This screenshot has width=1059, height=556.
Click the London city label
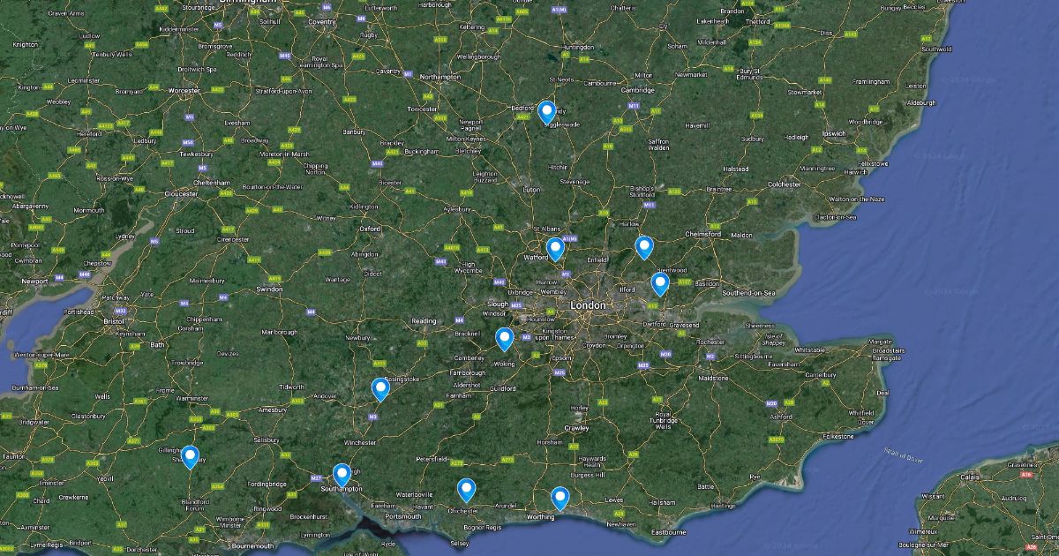coord(589,305)
